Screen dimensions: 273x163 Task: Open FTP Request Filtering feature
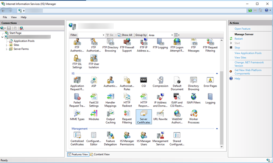pyautogui.click(x=210, y=45)
